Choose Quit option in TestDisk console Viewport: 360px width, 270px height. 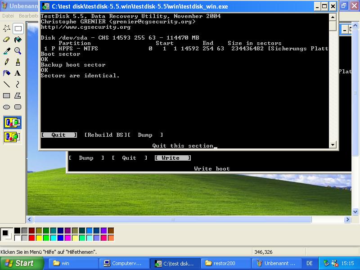click(x=59, y=135)
